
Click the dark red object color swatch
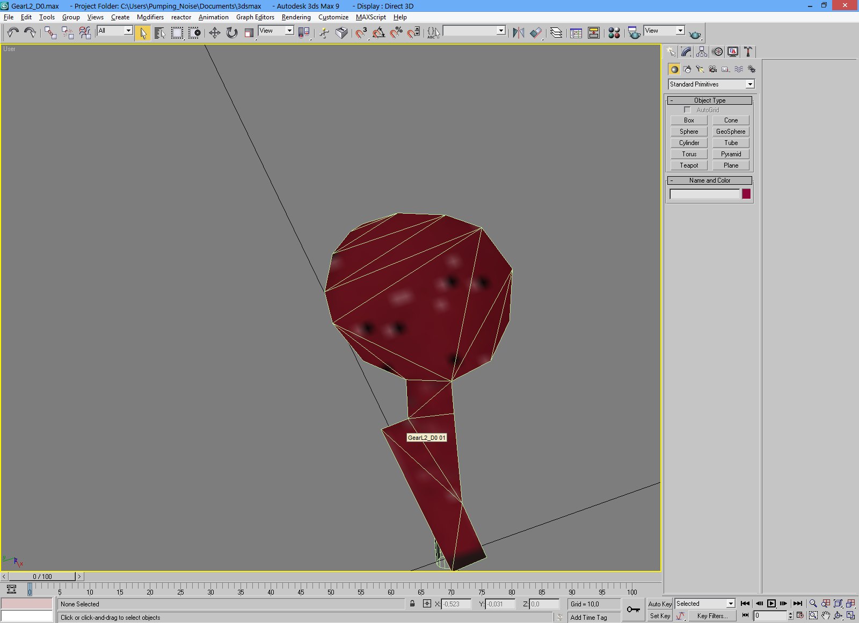click(x=746, y=194)
